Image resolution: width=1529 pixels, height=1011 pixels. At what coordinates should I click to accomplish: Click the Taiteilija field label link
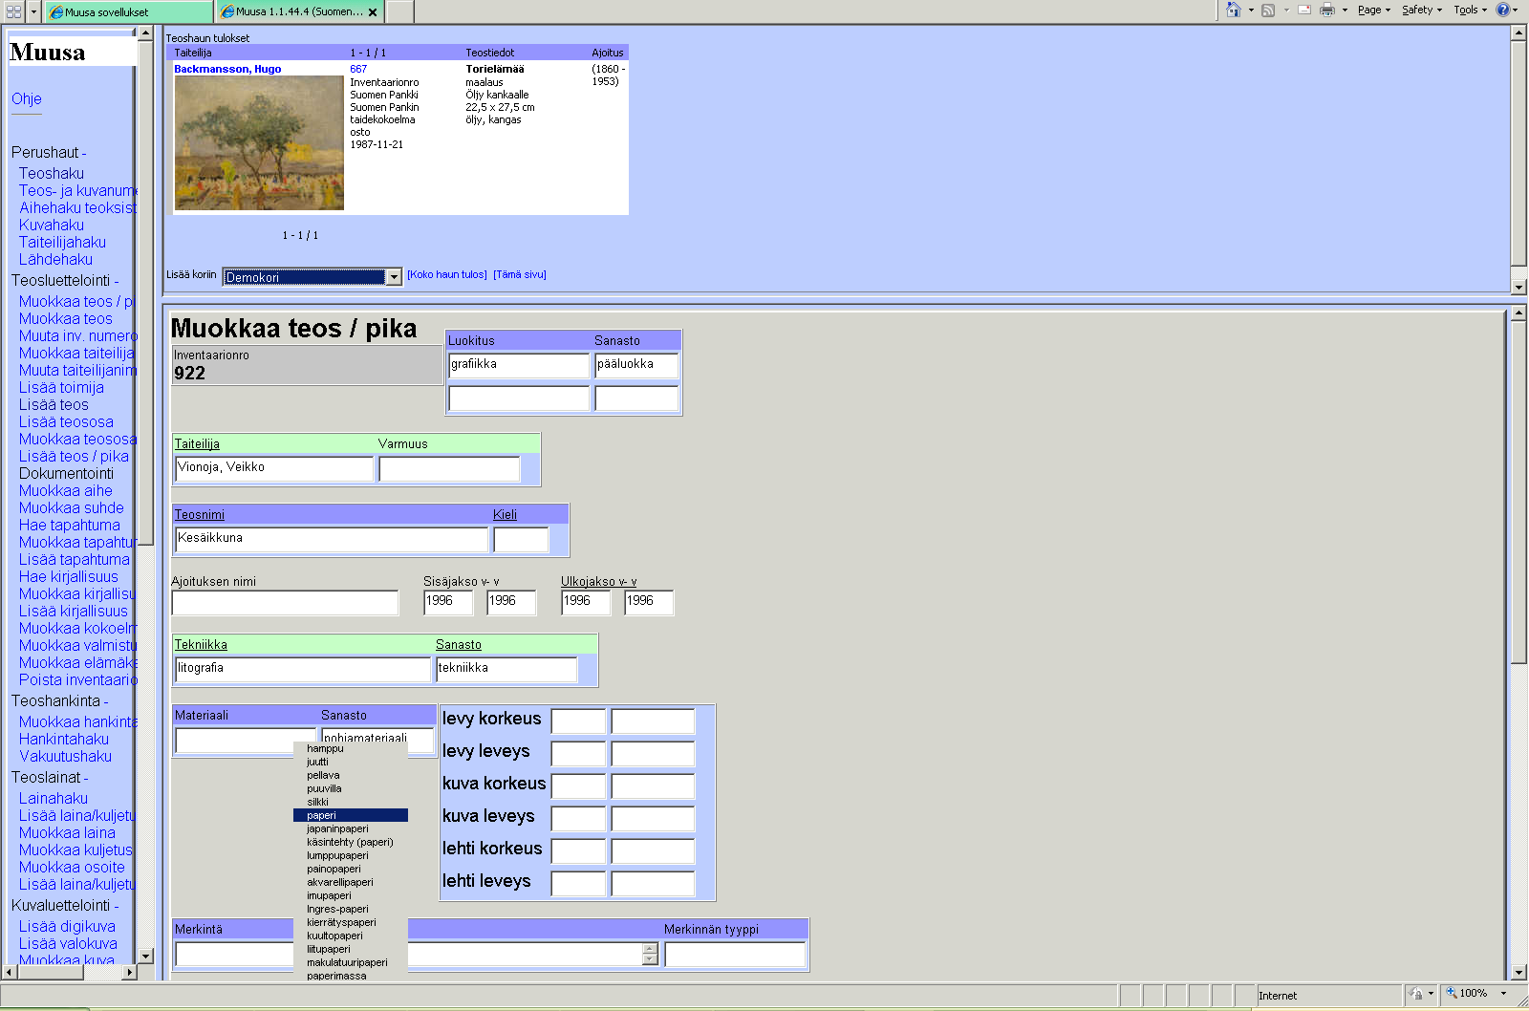click(197, 443)
